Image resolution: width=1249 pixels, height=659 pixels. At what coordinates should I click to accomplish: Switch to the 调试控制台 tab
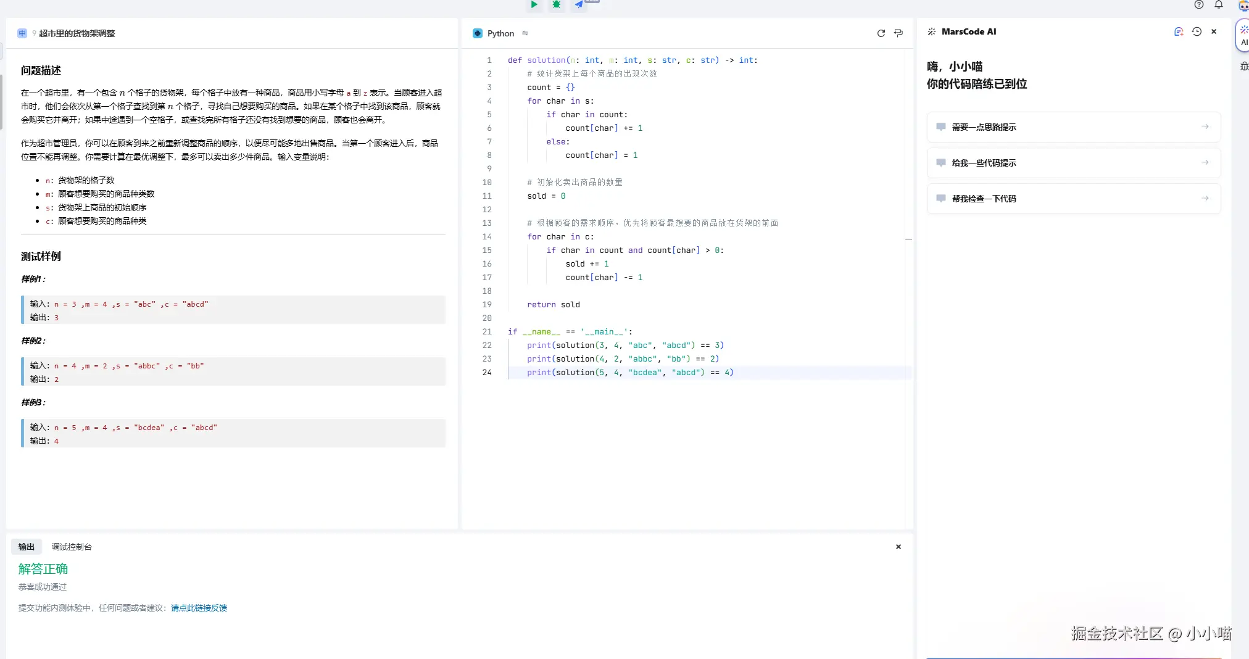pyautogui.click(x=72, y=547)
